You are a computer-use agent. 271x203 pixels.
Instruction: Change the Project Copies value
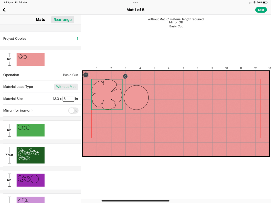[x=77, y=39]
